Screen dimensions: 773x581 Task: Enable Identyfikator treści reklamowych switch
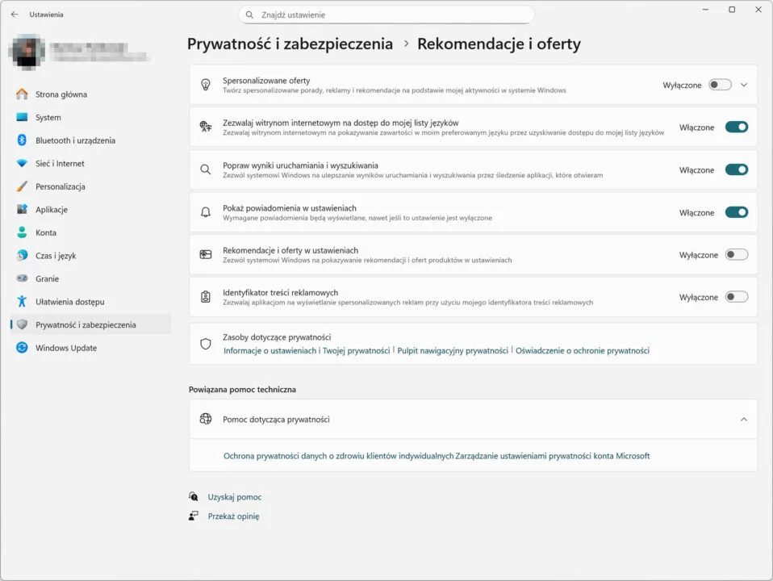[736, 297]
